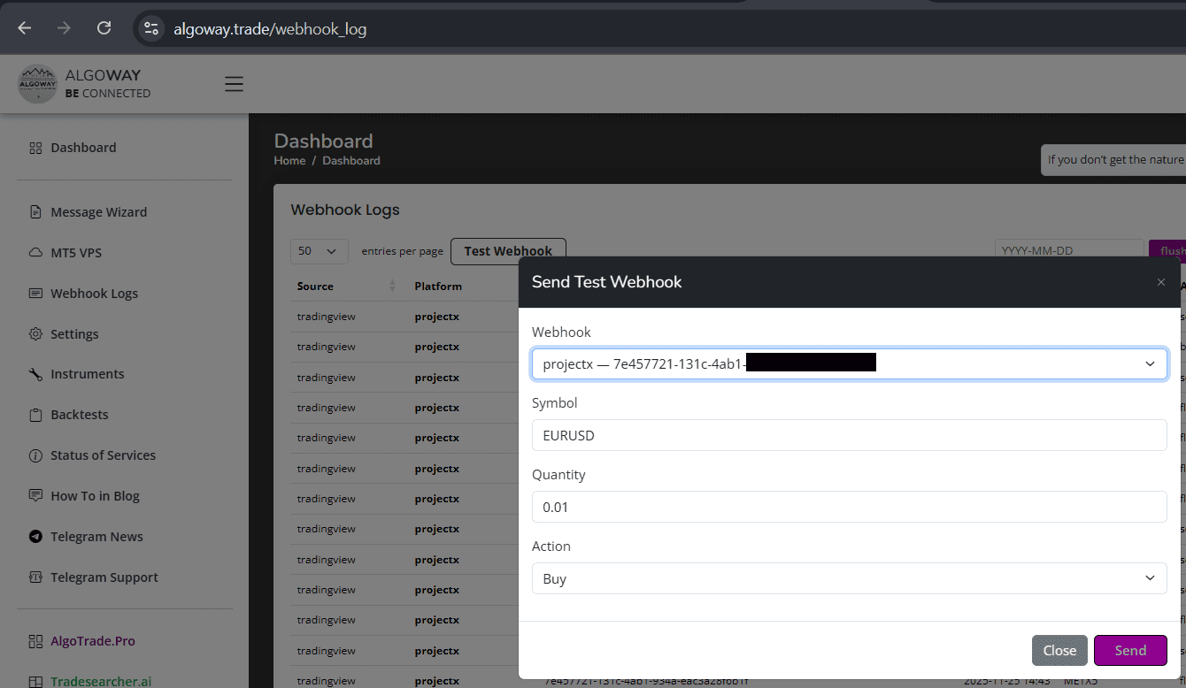This screenshot has width=1186, height=688.
Task: Click the Webhook Logs sidebar icon
Action: 35,293
